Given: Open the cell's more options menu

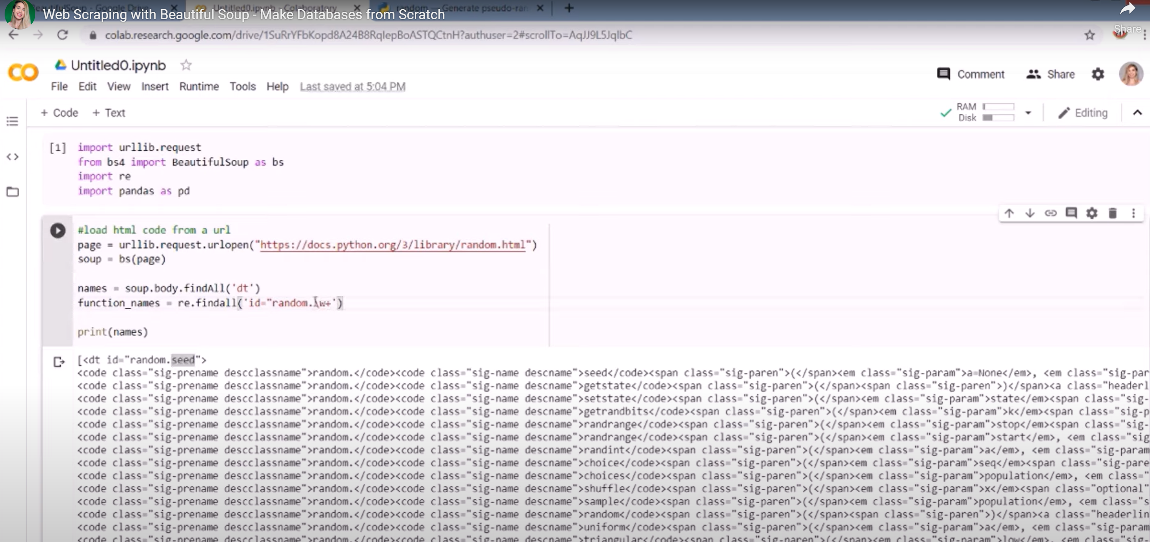Looking at the screenshot, I should coord(1133,213).
